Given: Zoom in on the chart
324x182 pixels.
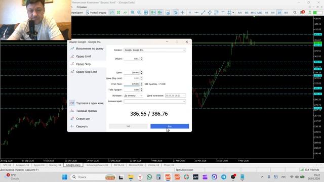Looking at the screenshot, I should tap(133, 13).
